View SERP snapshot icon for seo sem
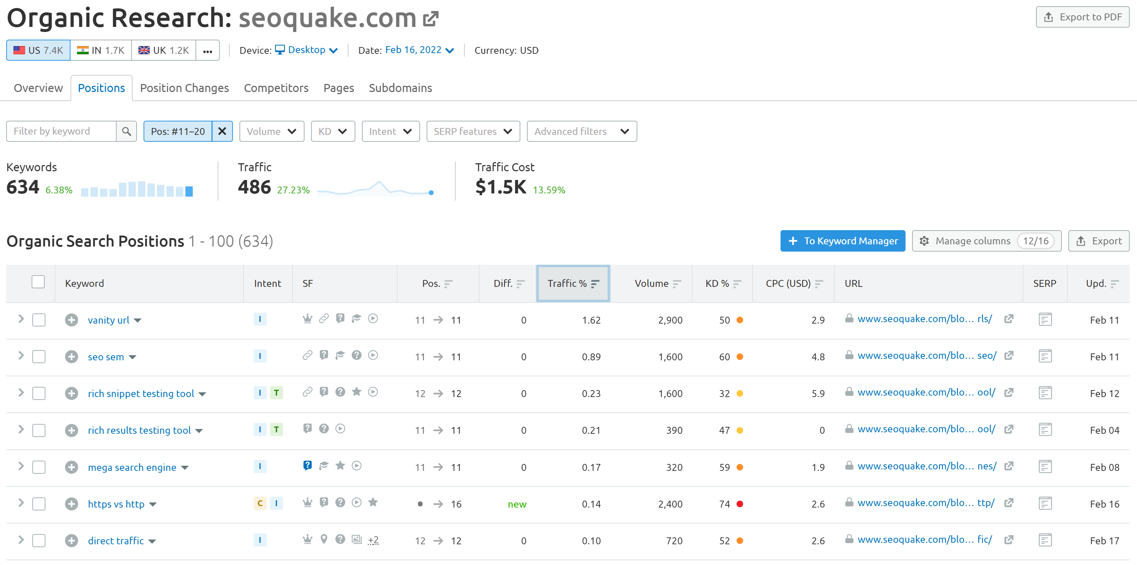The height and width of the screenshot is (565, 1137). [1045, 356]
